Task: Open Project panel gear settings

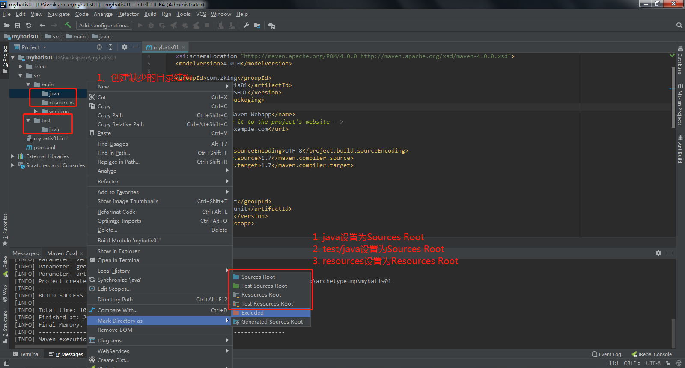Action: coord(125,47)
